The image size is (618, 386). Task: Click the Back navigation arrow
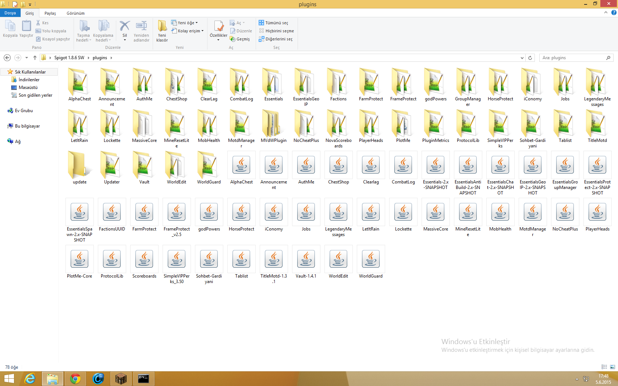[x=7, y=58]
